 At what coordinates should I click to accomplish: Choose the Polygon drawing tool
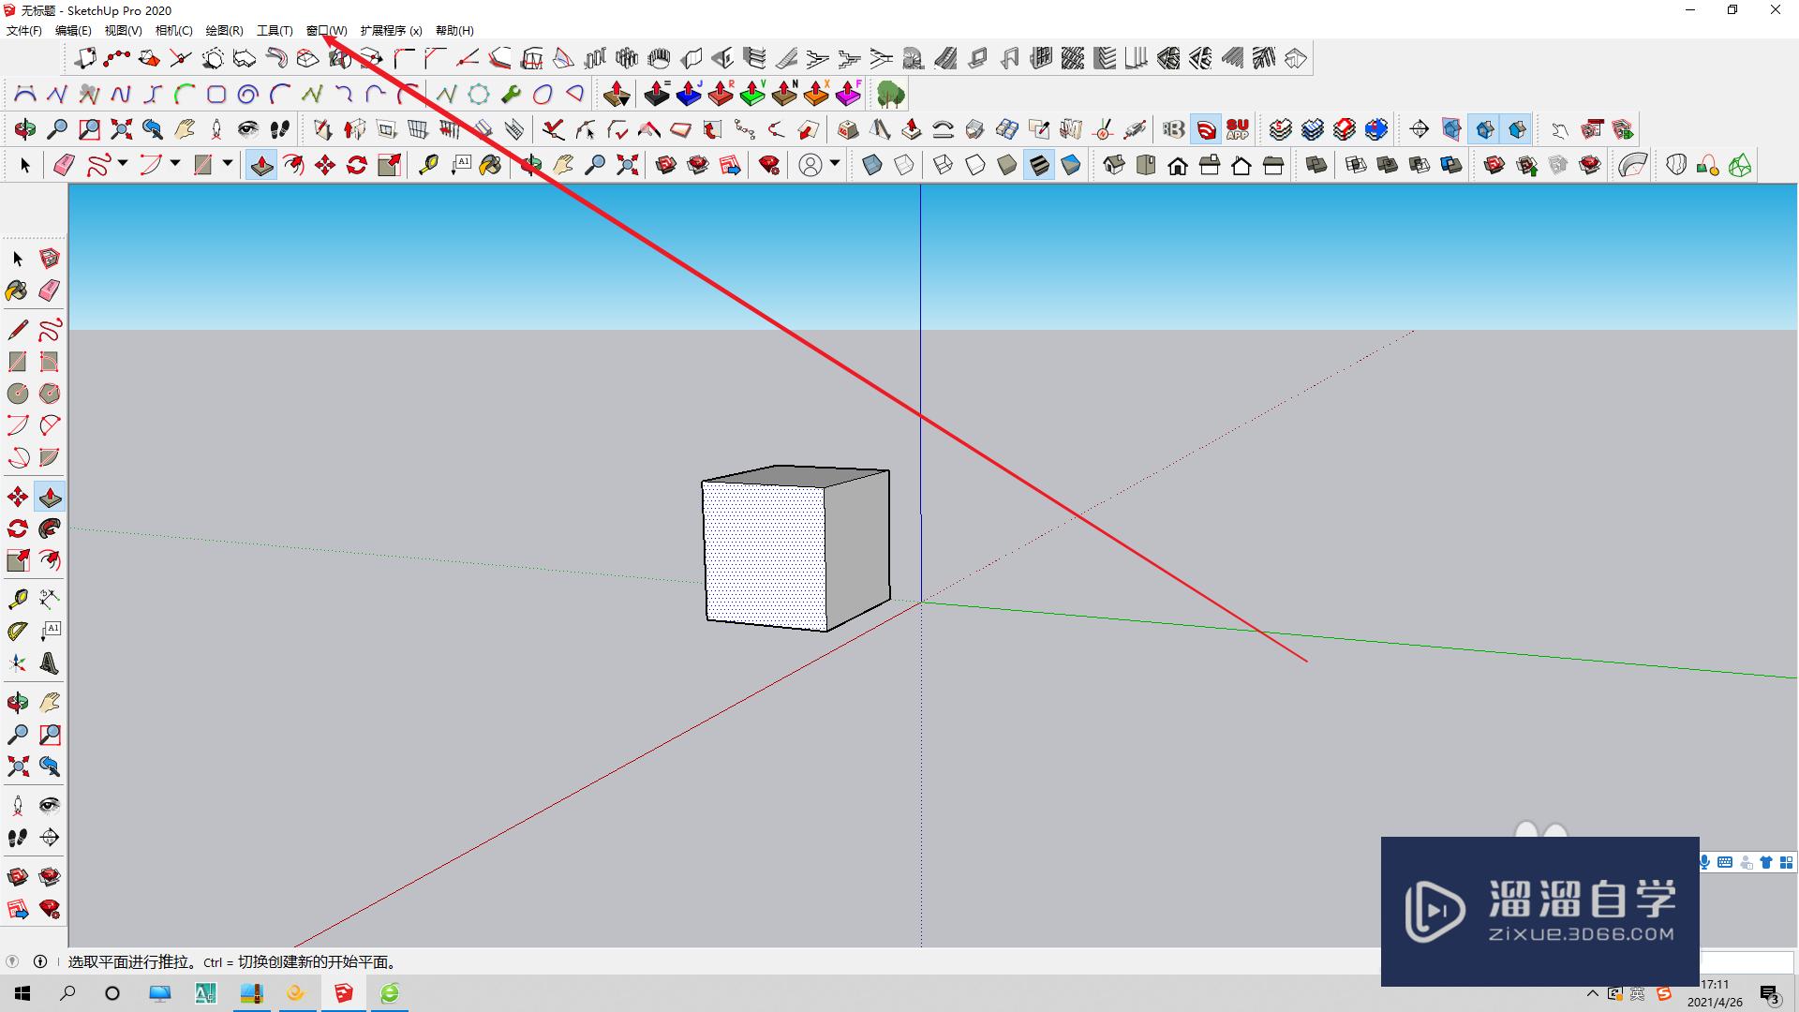point(50,394)
